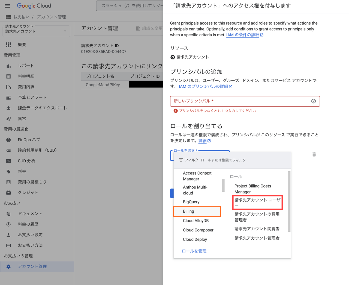Click 組織を変更 button

[x=149, y=28]
